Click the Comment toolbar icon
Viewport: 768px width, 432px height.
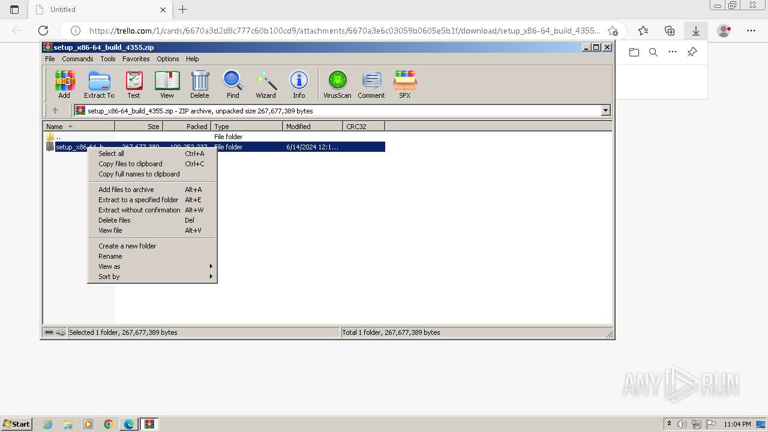[x=371, y=84]
